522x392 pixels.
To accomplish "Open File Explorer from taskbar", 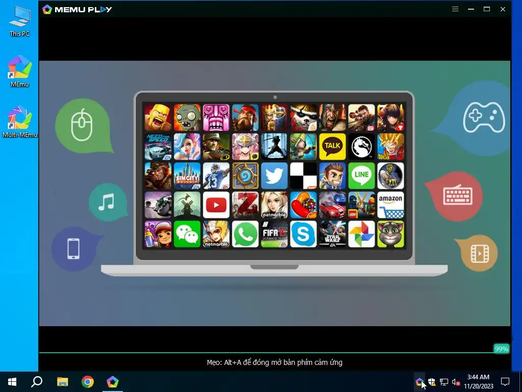I will [62, 382].
